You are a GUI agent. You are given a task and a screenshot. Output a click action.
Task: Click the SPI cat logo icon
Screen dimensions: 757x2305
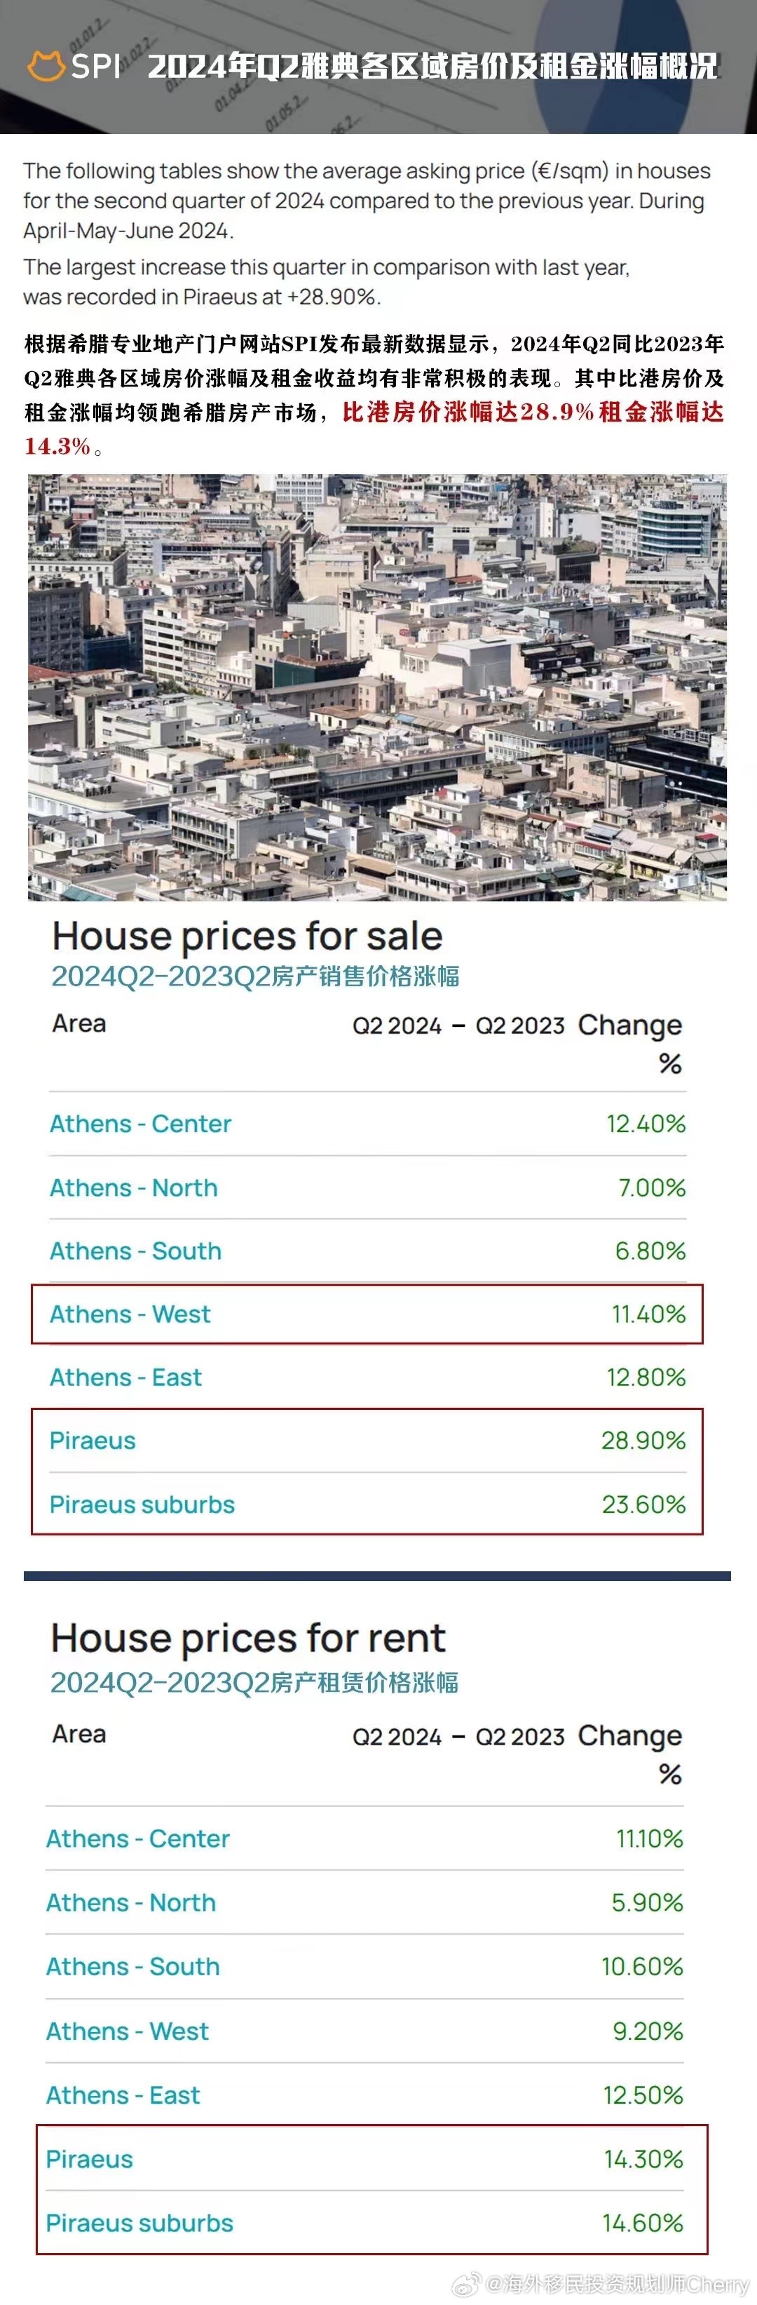tap(46, 66)
